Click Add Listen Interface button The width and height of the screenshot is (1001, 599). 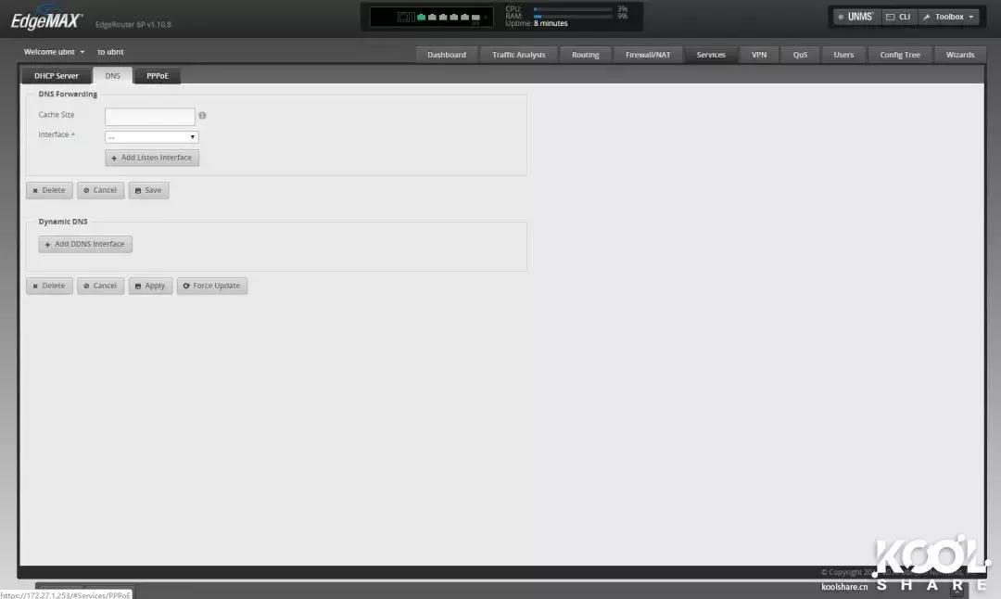click(x=152, y=158)
